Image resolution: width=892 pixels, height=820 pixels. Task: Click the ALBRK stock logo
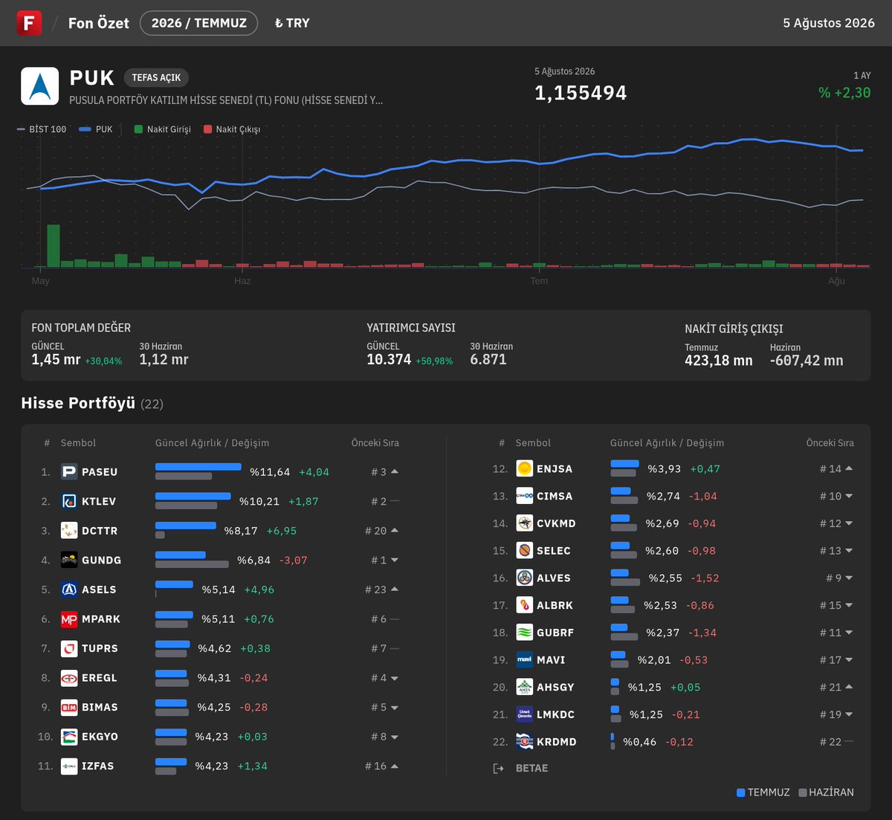525,605
